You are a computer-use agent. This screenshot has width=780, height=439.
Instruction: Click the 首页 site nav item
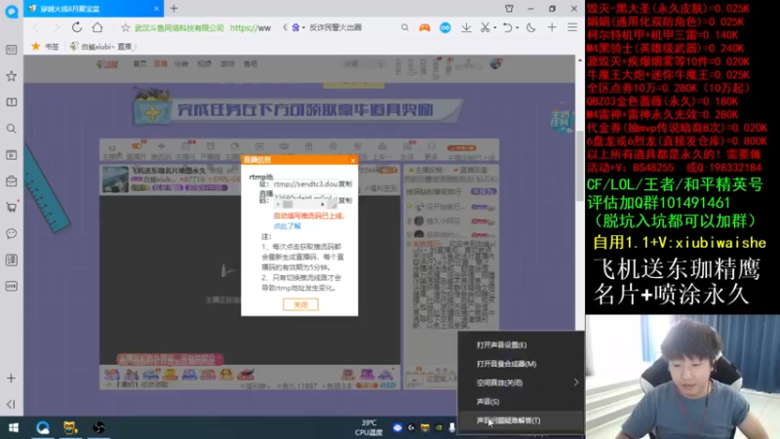[x=139, y=63]
